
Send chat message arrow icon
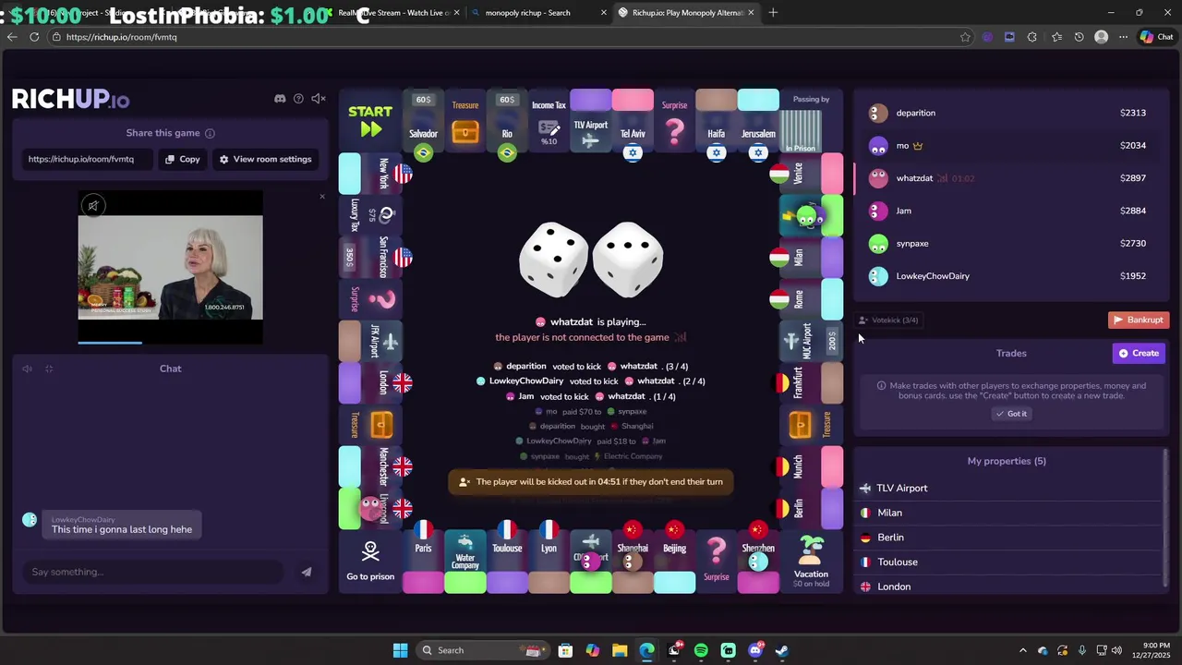point(307,572)
